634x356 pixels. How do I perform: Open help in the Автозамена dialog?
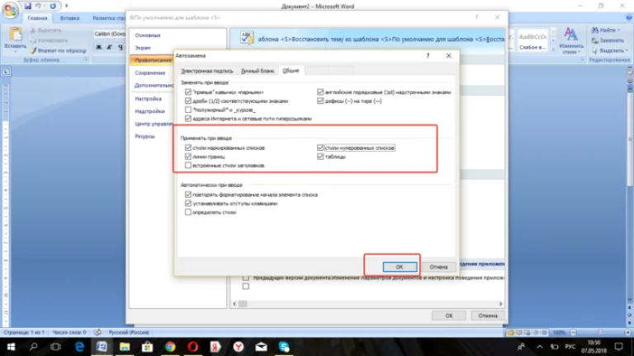pyautogui.click(x=428, y=56)
